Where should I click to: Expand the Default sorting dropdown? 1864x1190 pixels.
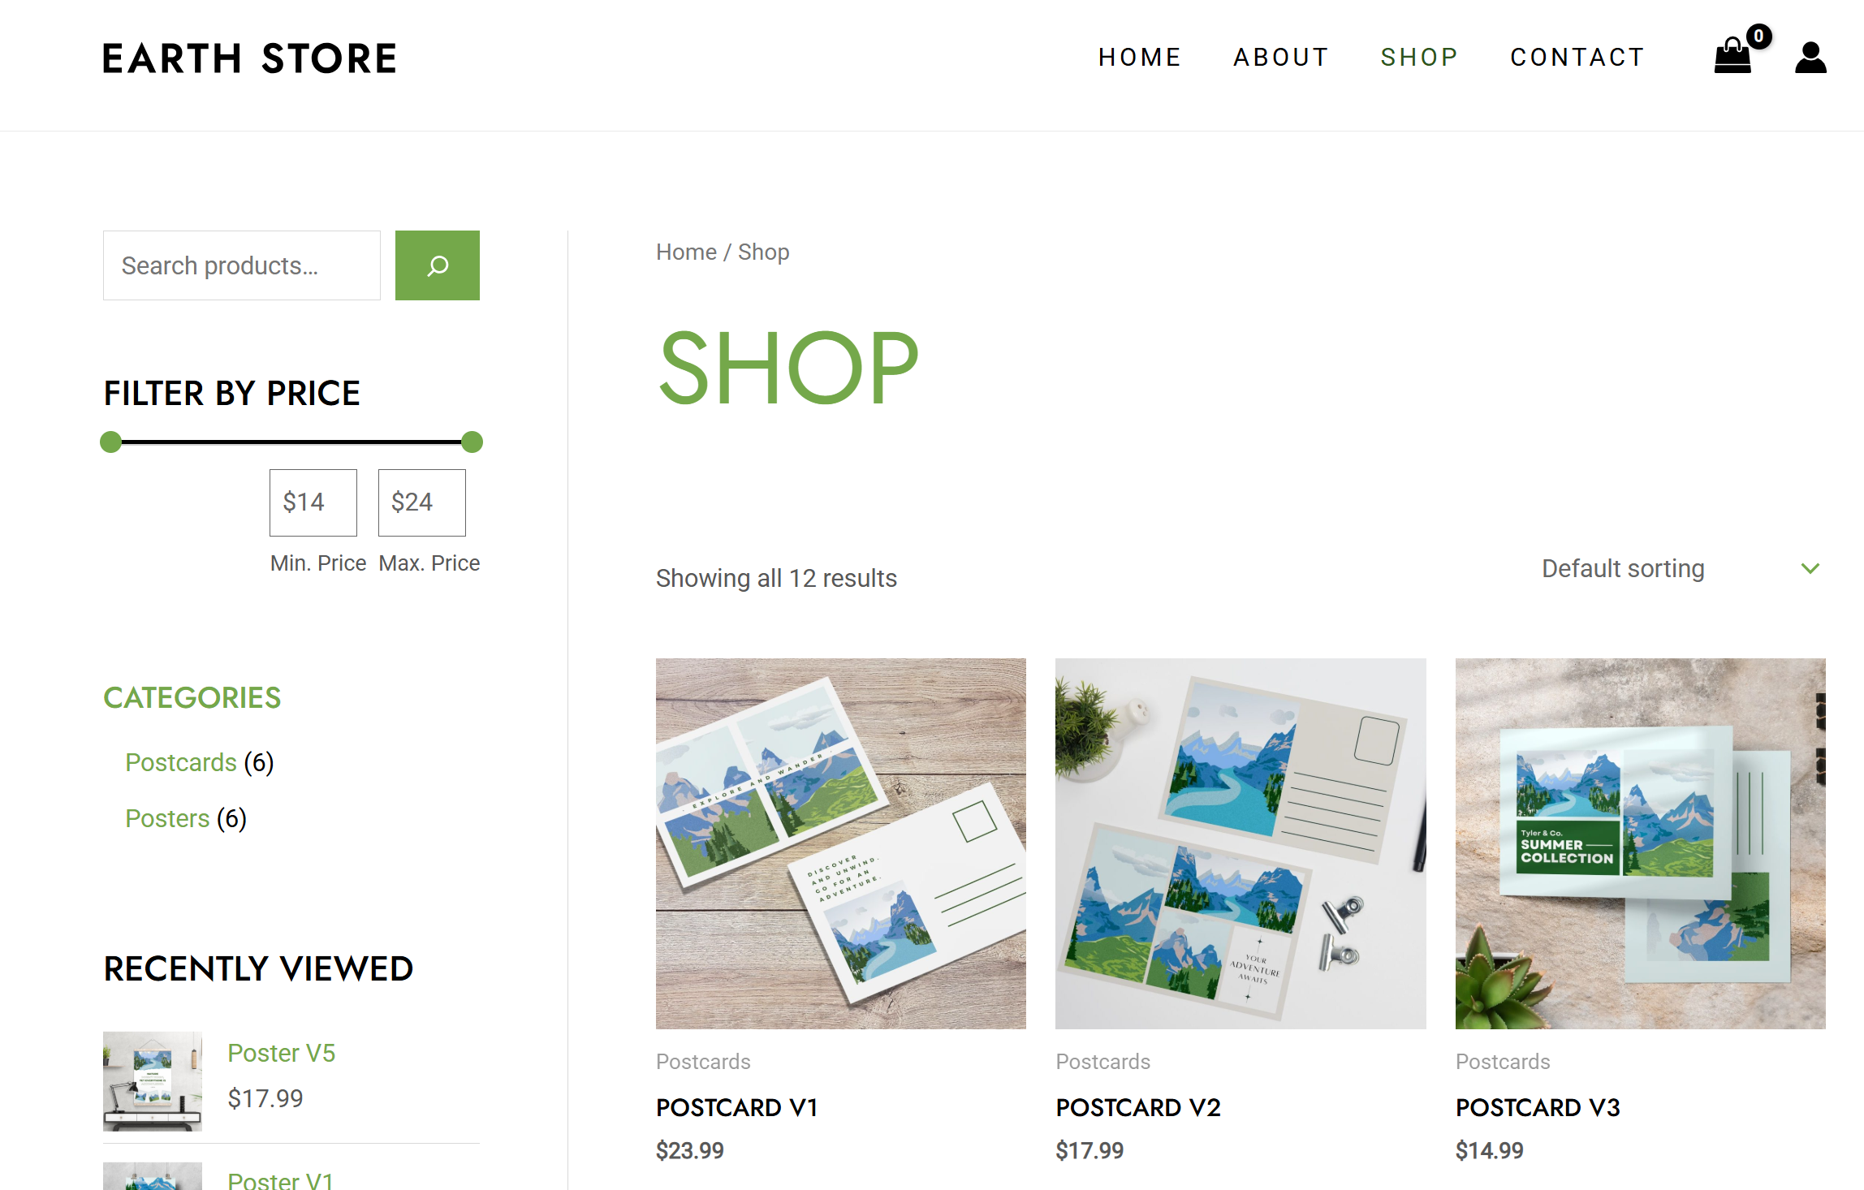coord(1681,568)
